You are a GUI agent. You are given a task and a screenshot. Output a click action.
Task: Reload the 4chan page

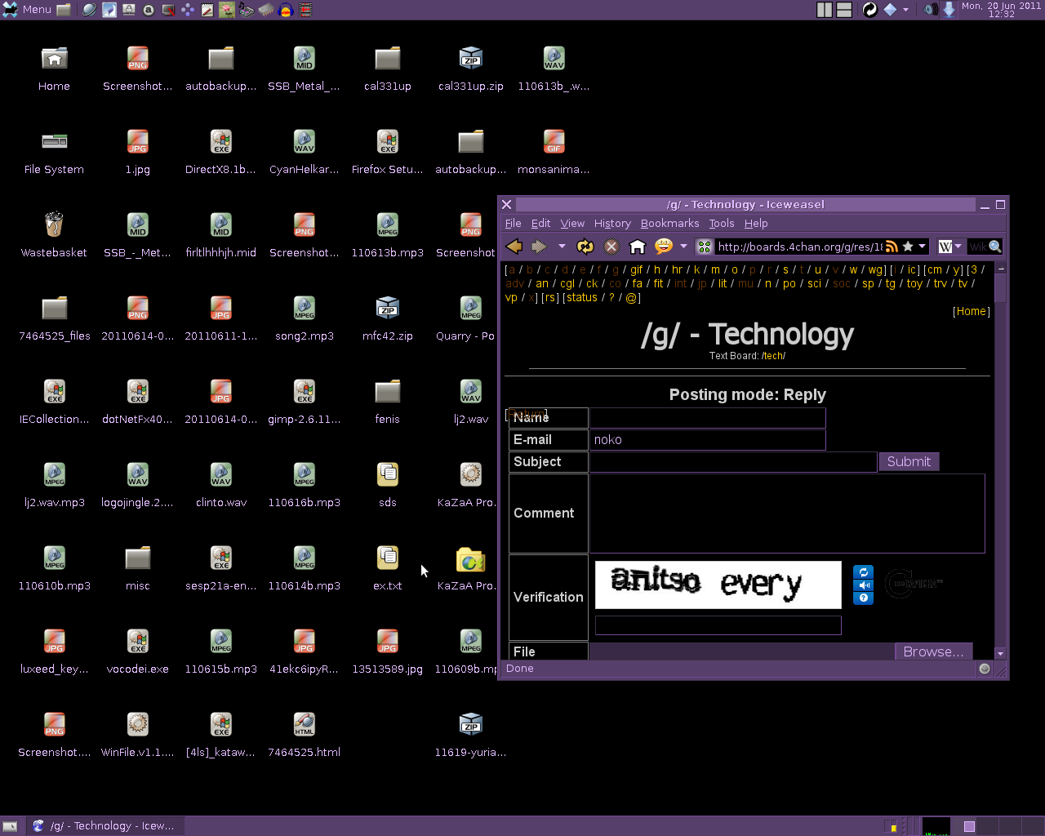[585, 247]
